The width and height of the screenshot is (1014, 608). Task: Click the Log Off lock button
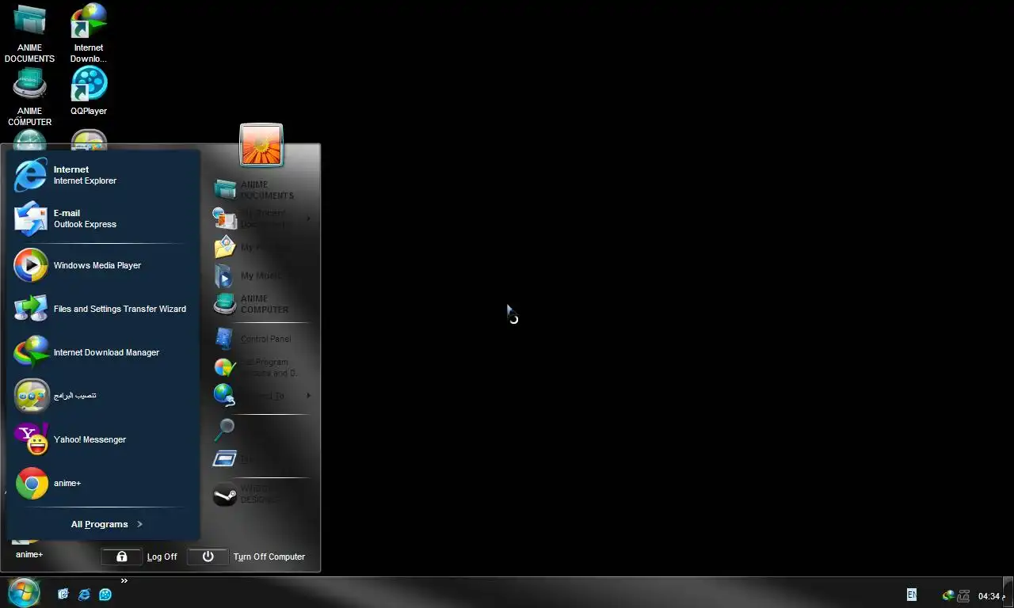click(x=121, y=557)
